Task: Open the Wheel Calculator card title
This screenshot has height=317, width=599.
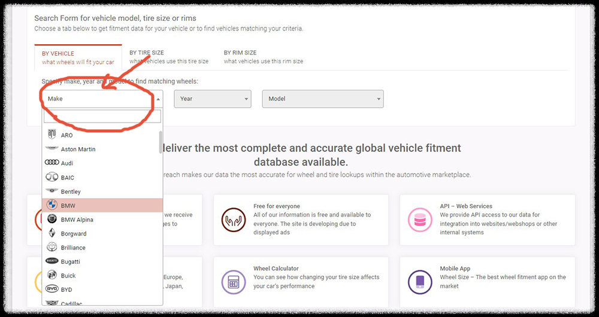Action: point(276,269)
